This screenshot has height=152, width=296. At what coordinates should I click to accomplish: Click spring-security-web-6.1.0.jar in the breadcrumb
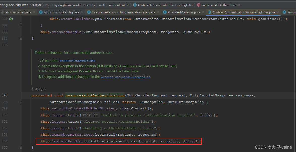tap(21, 5)
